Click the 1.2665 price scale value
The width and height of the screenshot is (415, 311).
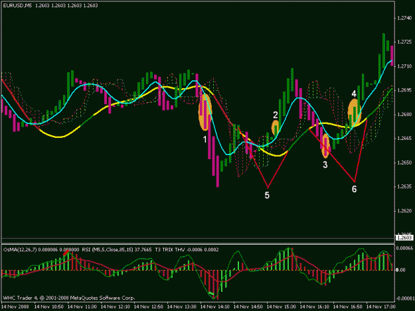[x=404, y=139]
